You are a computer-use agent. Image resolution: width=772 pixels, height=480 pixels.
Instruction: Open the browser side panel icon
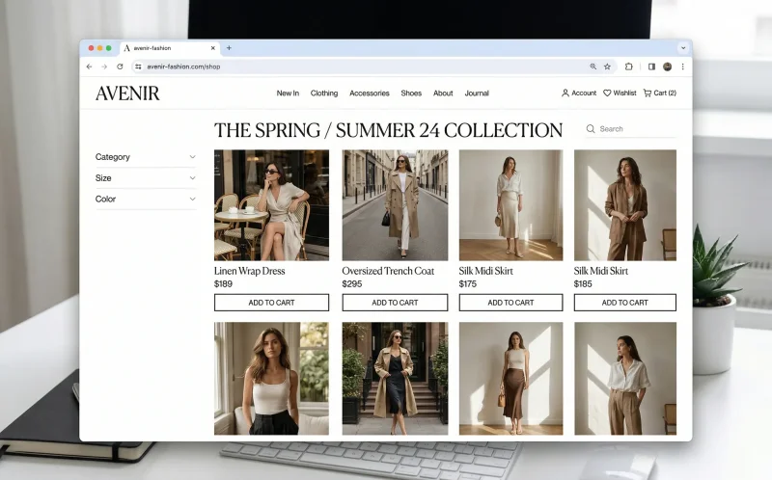point(651,67)
